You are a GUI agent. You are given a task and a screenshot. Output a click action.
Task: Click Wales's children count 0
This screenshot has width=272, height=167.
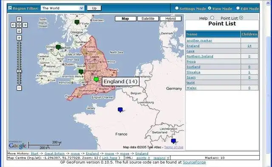coord(249,88)
